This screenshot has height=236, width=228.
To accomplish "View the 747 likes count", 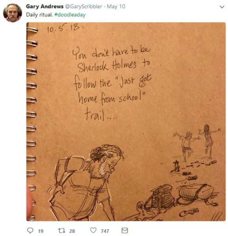I will click(105, 231).
